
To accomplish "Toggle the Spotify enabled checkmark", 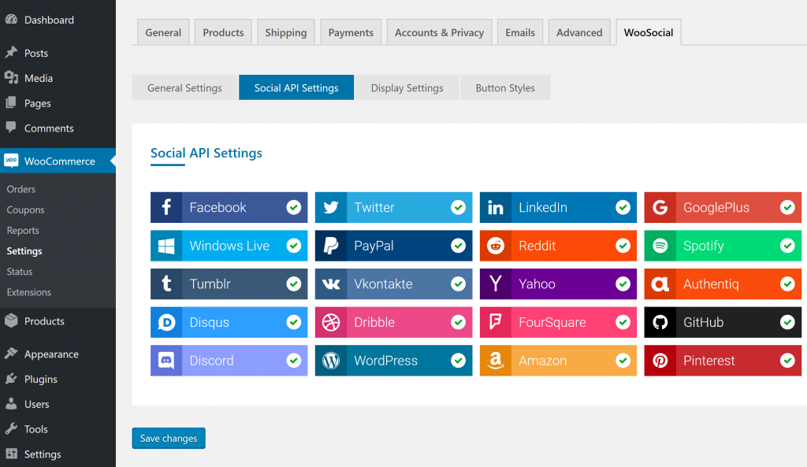I will tap(787, 246).
